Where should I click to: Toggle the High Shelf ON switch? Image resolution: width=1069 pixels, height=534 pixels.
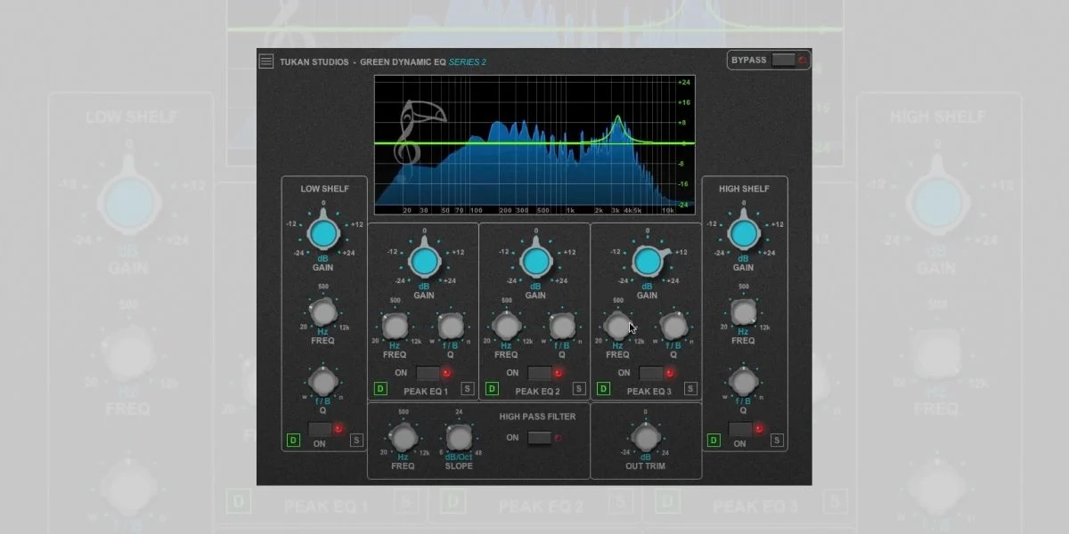[740, 429]
